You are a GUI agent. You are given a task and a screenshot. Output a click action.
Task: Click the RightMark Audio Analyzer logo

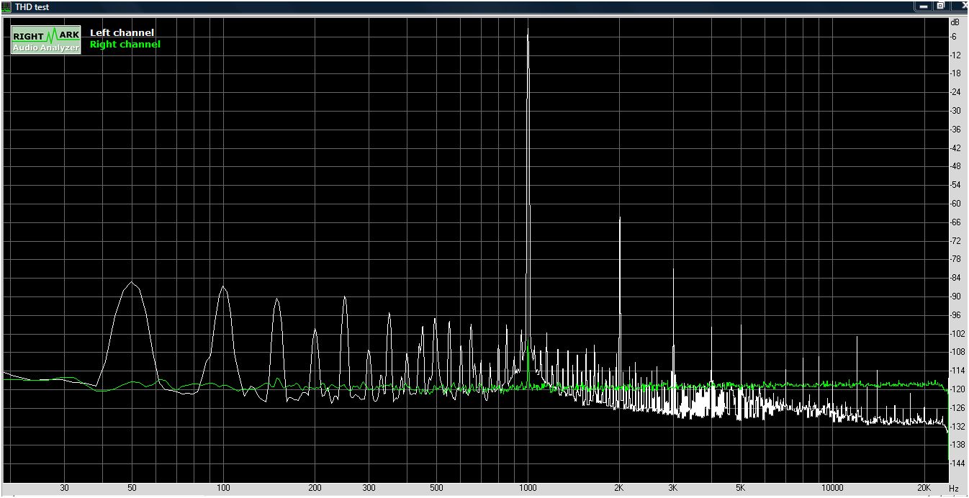coord(46,40)
